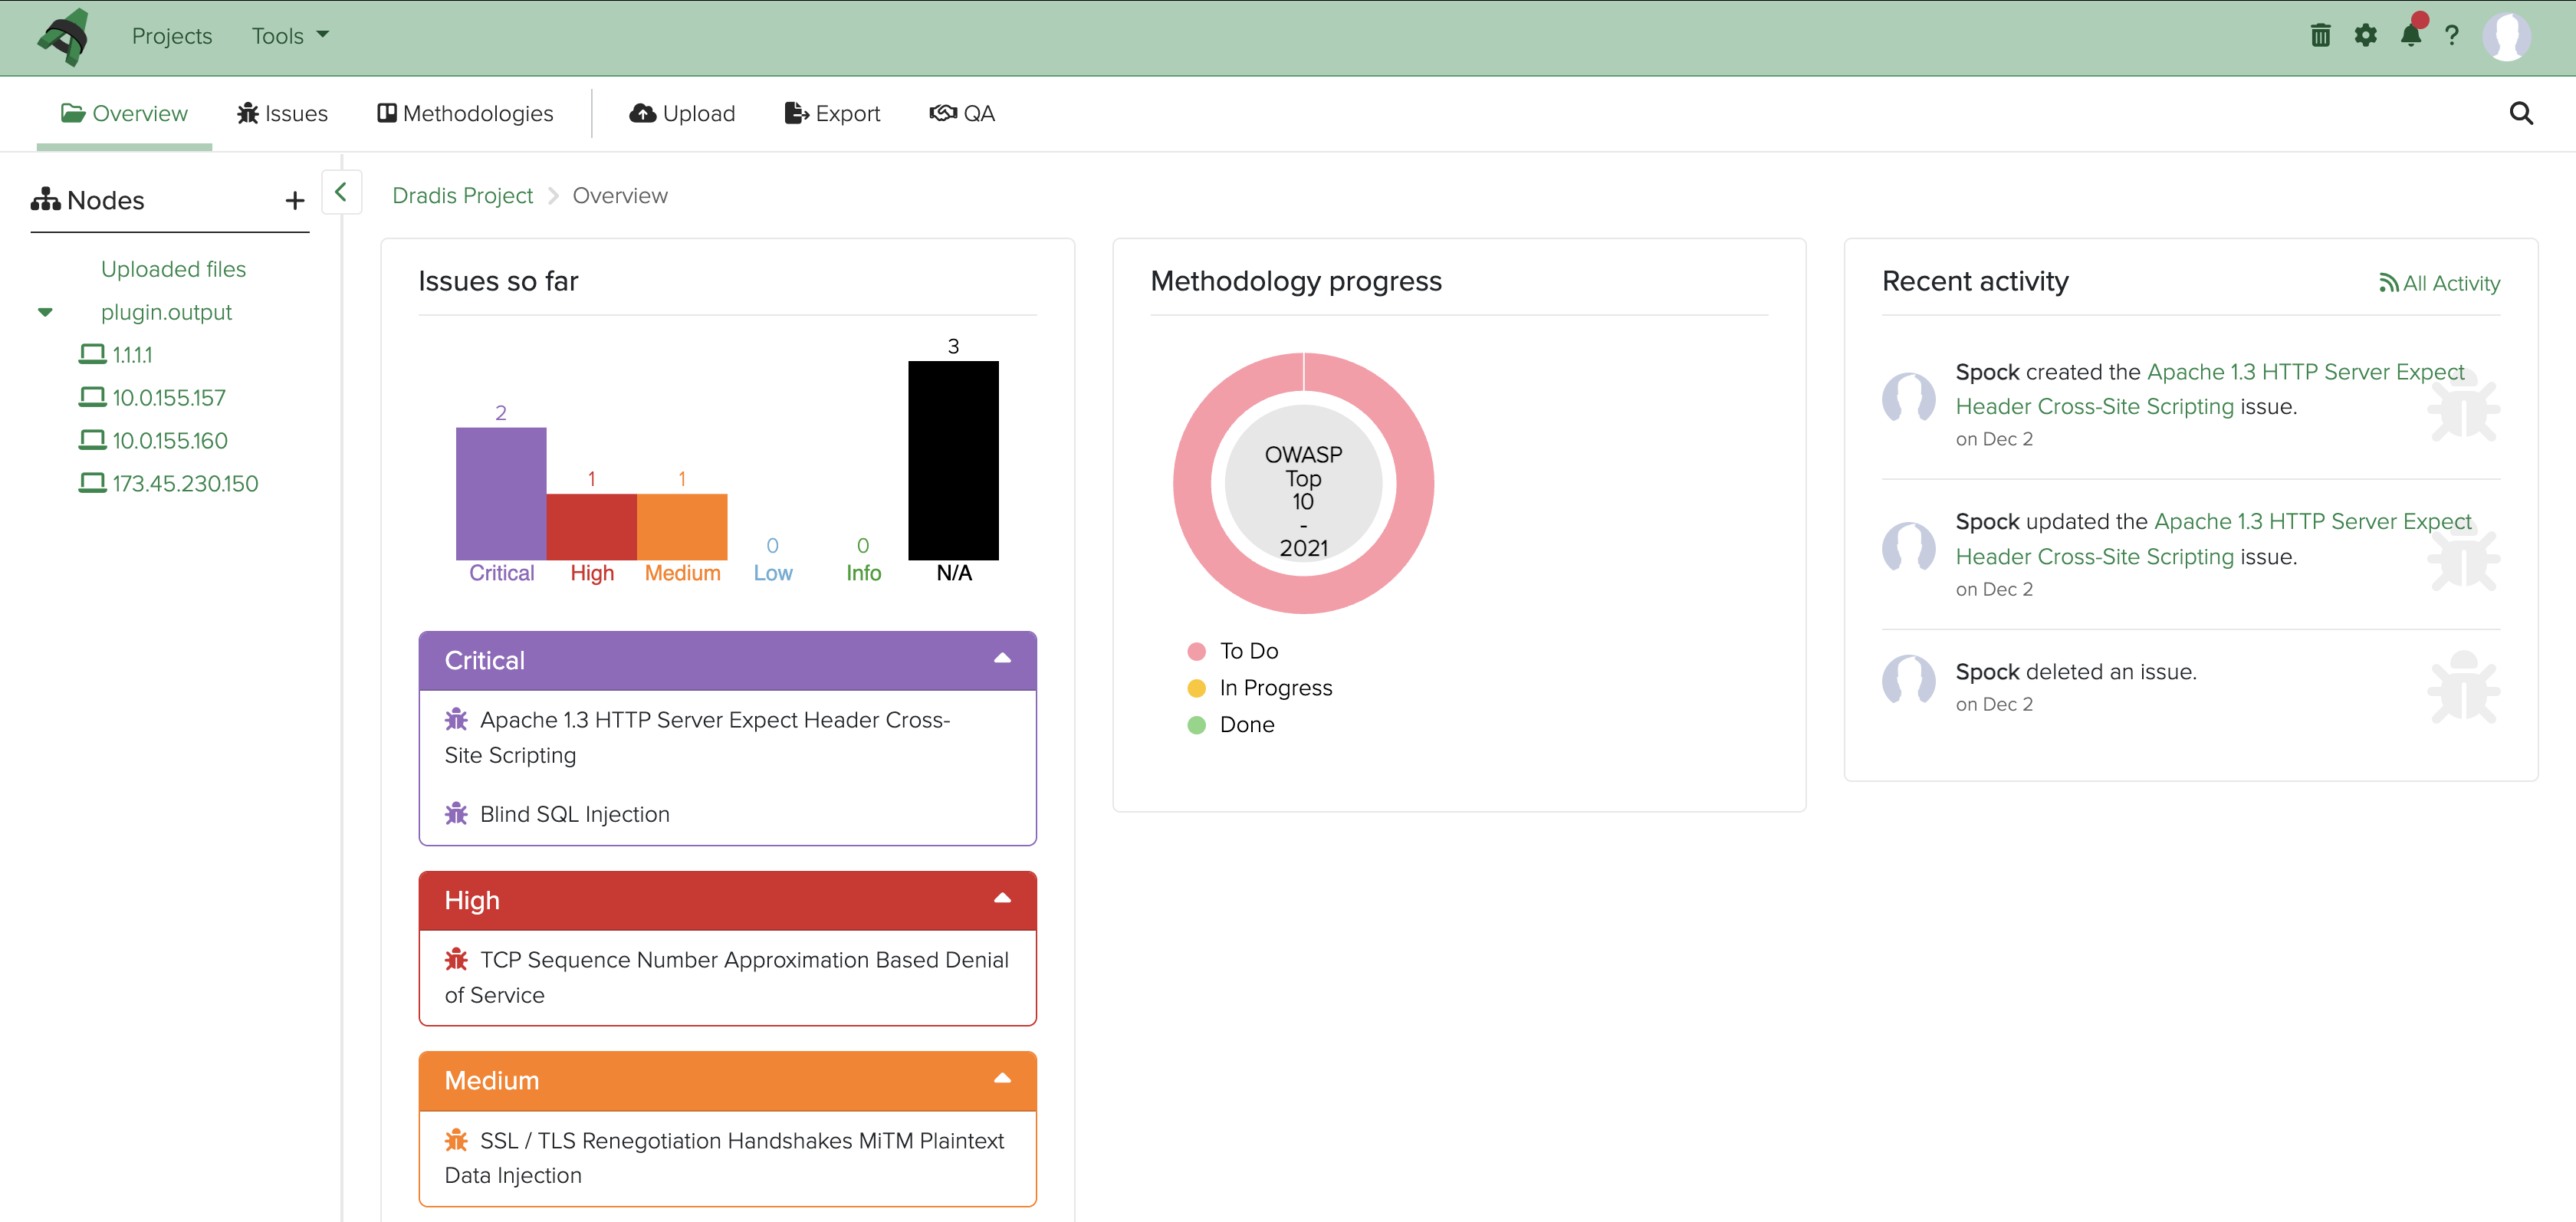The height and width of the screenshot is (1222, 2576).
Task: Click the bug icon beside Blind SQL Injection
Action: [456, 813]
